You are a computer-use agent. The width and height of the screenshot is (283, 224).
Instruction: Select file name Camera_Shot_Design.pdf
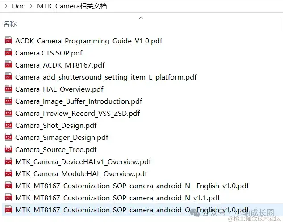click(x=56, y=126)
